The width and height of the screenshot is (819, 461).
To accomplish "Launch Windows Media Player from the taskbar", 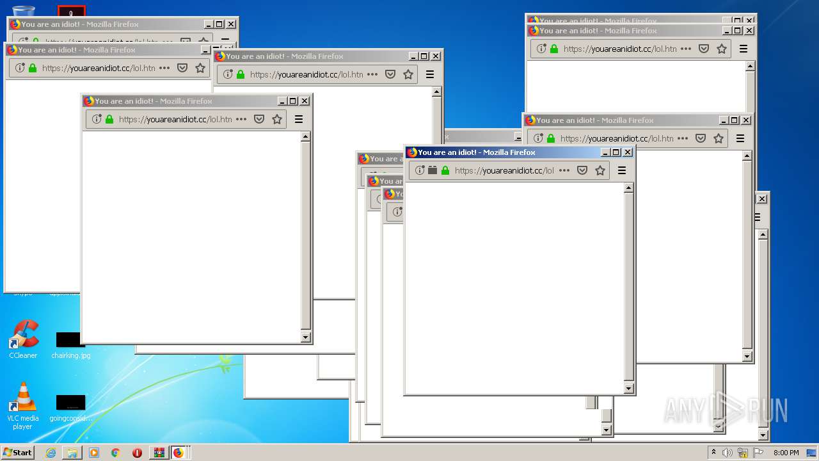I will coord(94,453).
